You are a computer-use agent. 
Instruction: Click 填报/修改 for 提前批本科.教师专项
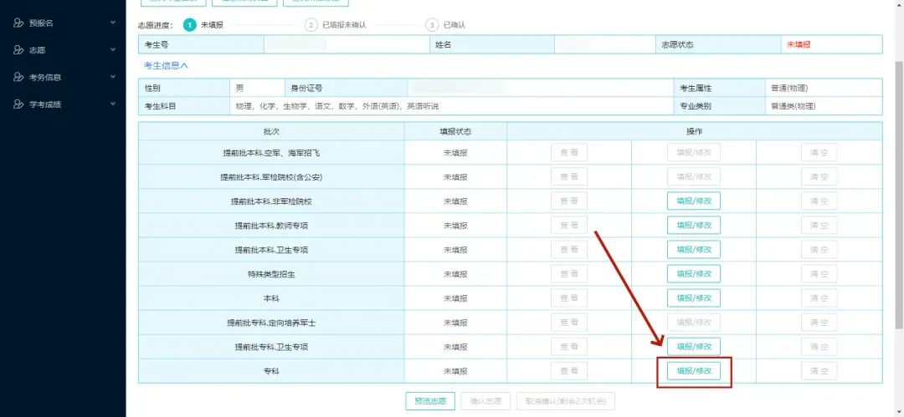pos(693,225)
